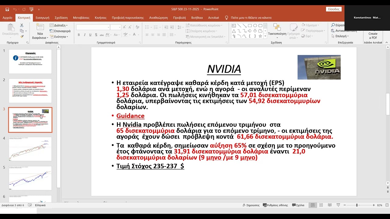Toggle Align Left paragraph alignment
Screen dimensions: 390x219
pos(147,35)
